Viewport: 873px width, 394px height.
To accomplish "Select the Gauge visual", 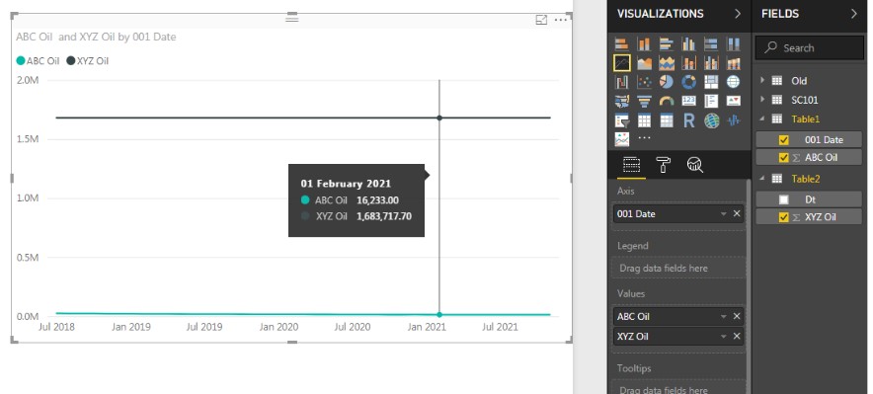I will (667, 102).
